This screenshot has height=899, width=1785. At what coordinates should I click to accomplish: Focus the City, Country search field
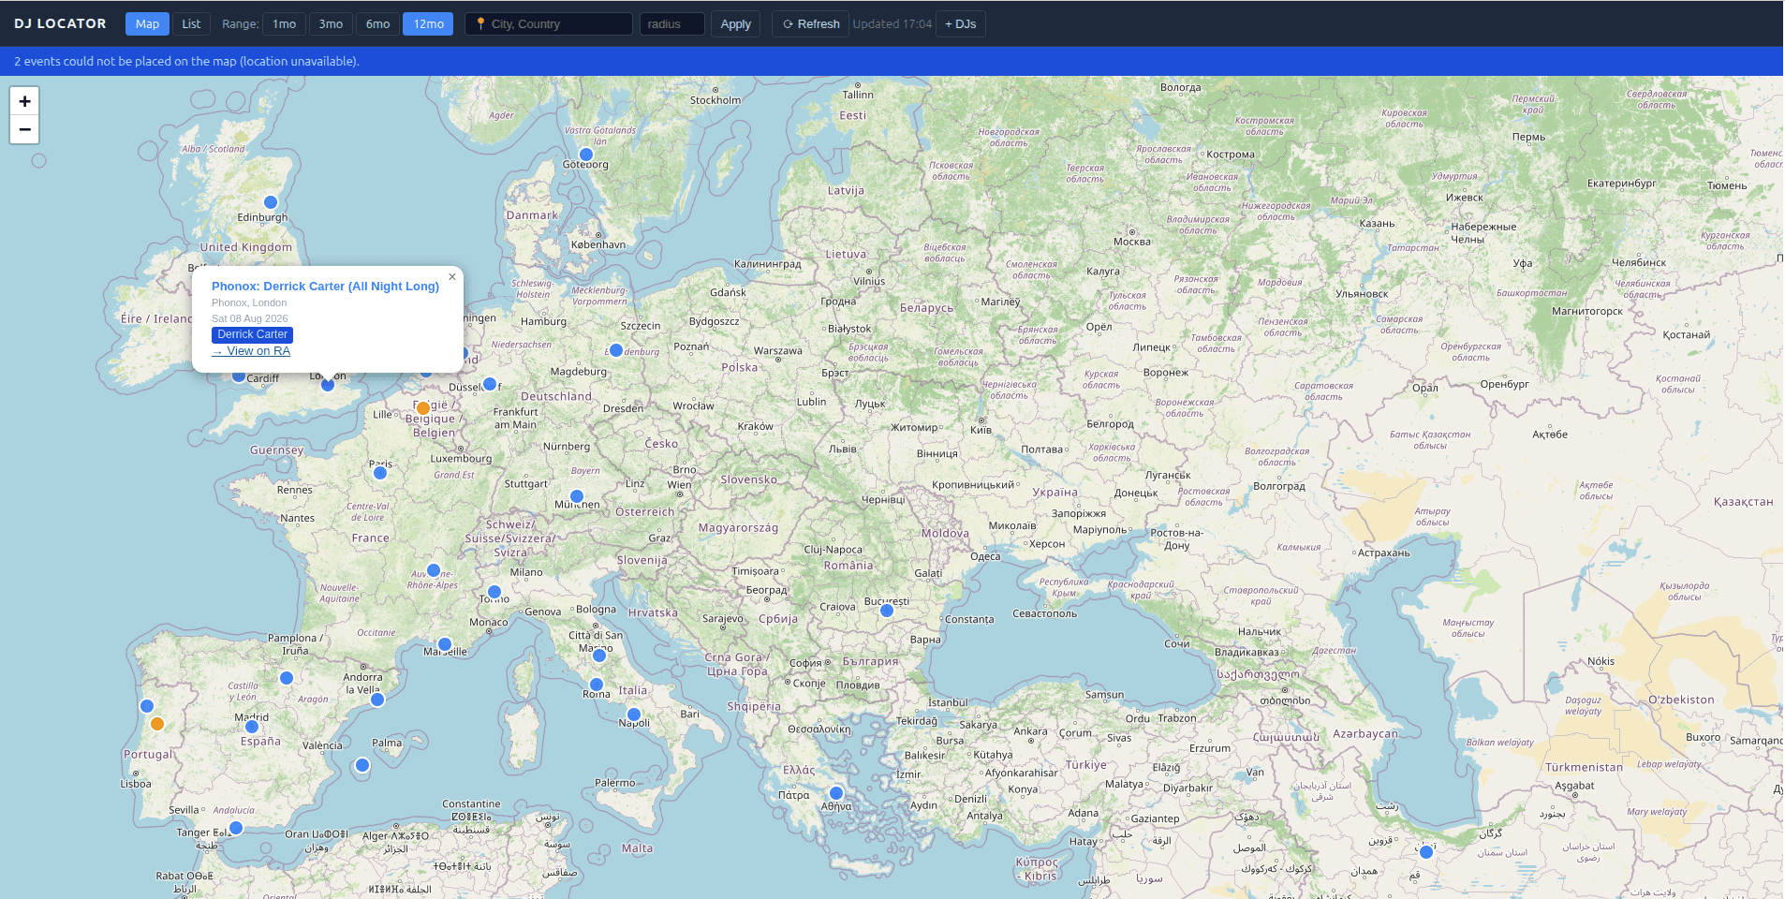coord(549,24)
